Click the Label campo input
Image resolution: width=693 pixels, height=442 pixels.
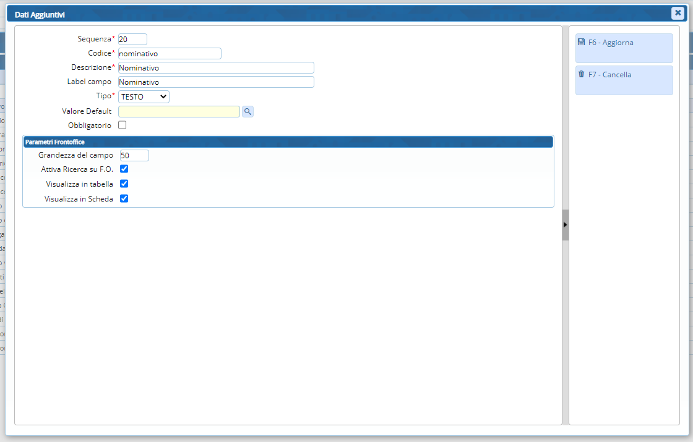pyautogui.click(x=216, y=82)
